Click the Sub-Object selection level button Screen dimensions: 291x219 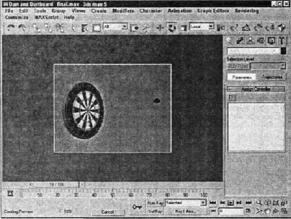239,66
